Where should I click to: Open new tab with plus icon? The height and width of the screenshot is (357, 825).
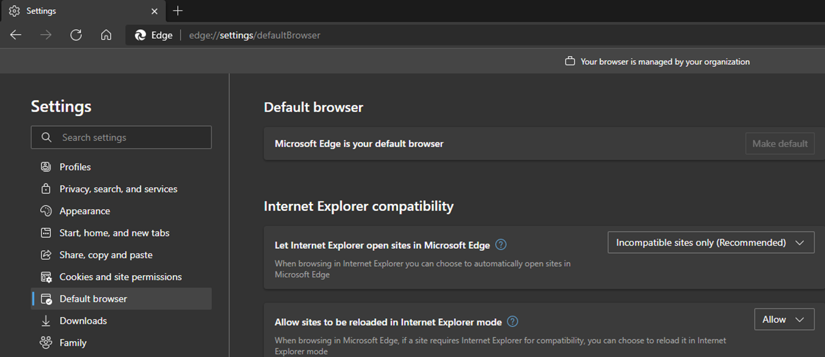coord(178,11)
